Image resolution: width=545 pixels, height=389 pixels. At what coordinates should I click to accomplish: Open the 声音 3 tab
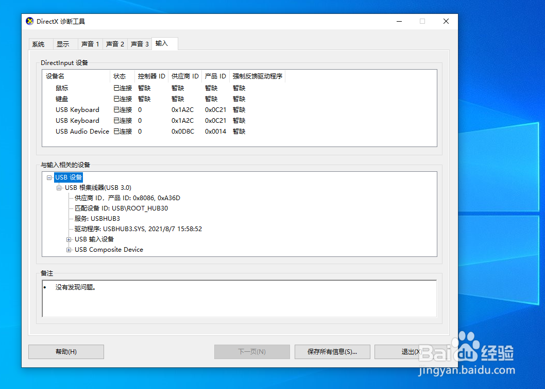click(140, 44)
